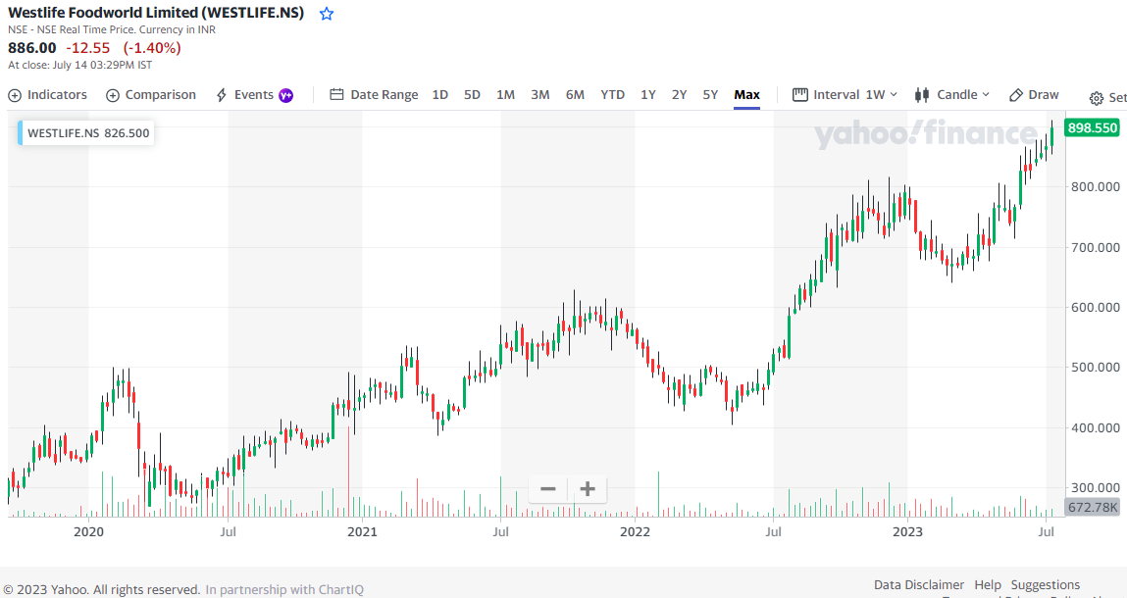Click the Date Range calendar icon
The height and width of the screenshot is (598, 1127).
pyautogui.click(x=336, y=95)
